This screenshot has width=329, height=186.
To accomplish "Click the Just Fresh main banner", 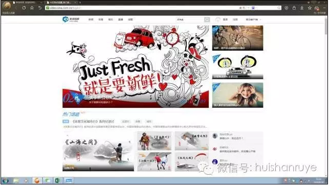I will (136, 66).
